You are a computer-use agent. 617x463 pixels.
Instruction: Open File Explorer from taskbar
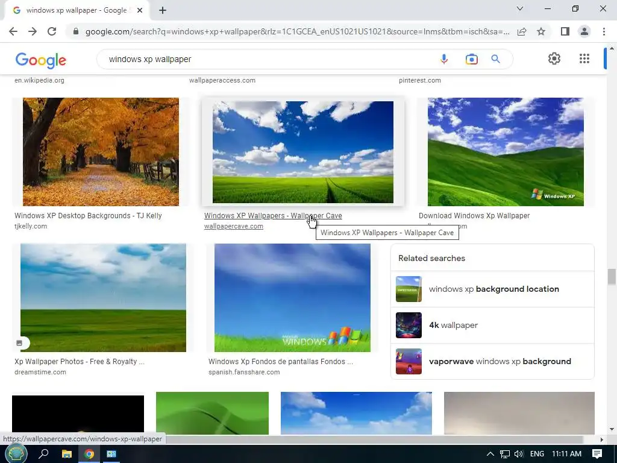67,454
